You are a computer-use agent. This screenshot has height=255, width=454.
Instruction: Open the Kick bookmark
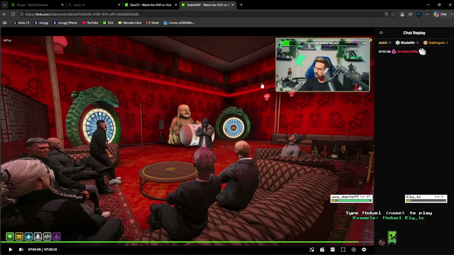[x=108, y=23]
